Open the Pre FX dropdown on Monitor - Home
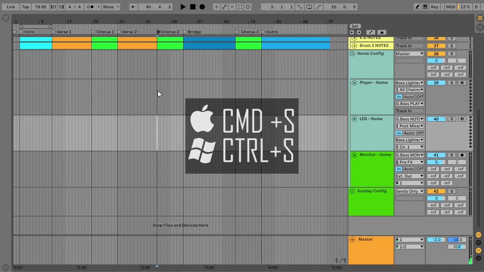The height and width of the screenshot is (272, 484). [x=410, y=162]
